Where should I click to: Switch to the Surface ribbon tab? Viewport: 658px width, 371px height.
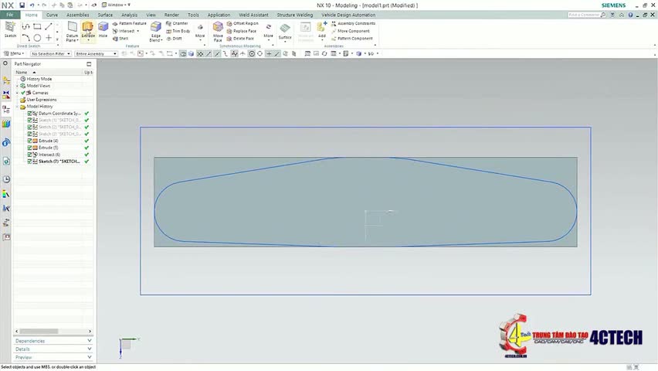105,15
